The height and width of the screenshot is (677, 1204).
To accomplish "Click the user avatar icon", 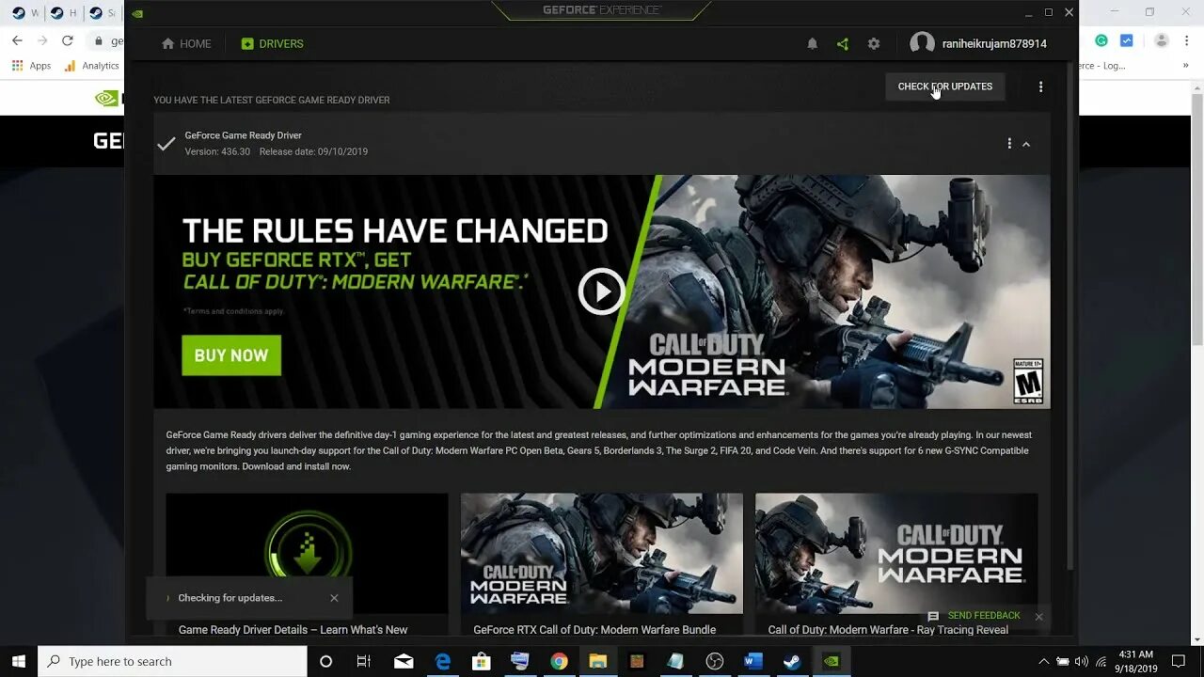I will point(922,43).
